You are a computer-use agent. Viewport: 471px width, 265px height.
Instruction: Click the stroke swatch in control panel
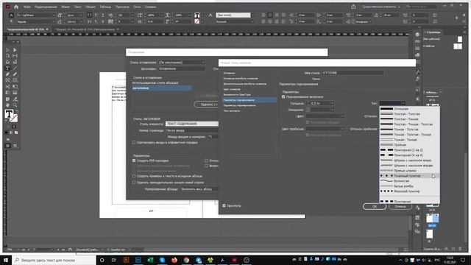tap(196, 21)
